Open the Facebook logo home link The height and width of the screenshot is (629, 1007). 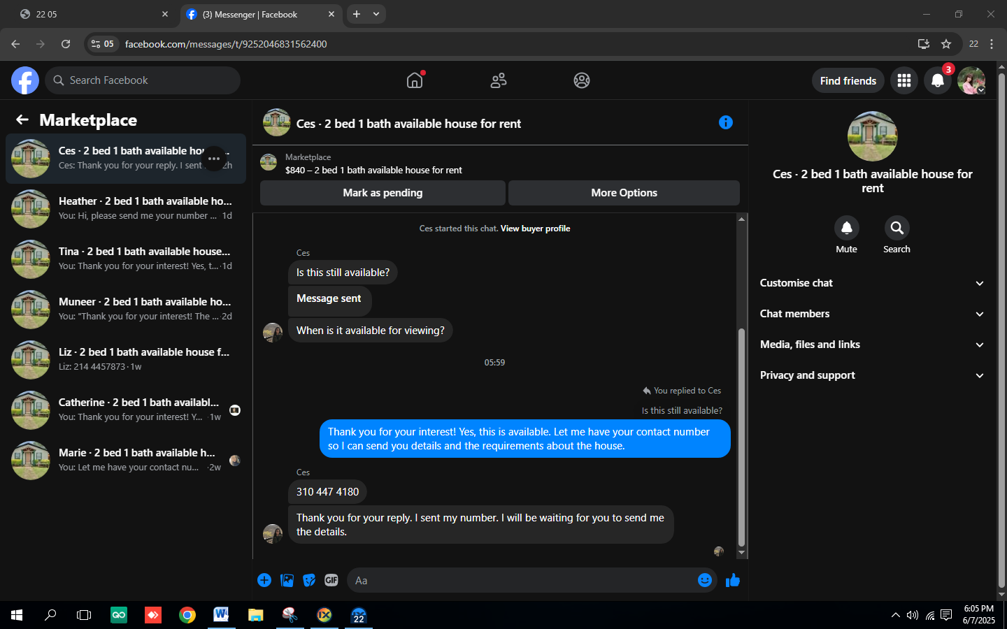click(25, 80)
